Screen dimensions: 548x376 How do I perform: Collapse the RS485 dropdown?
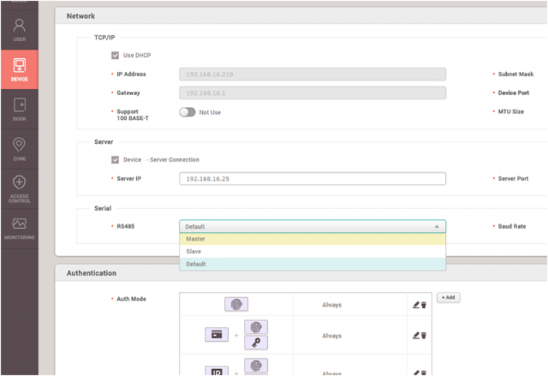436,227
